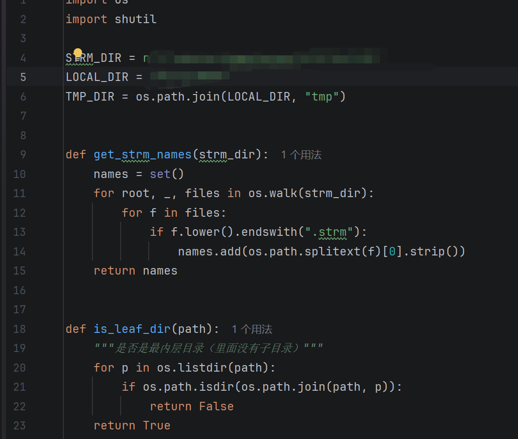The image size is (518, 439).
Task: Click the "return False" statement
Action: point(191,406)
